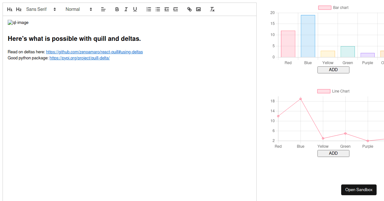This screenshot has height=201, width=384.
Task: Insert an image using the image icon
Action: (198, 9)
